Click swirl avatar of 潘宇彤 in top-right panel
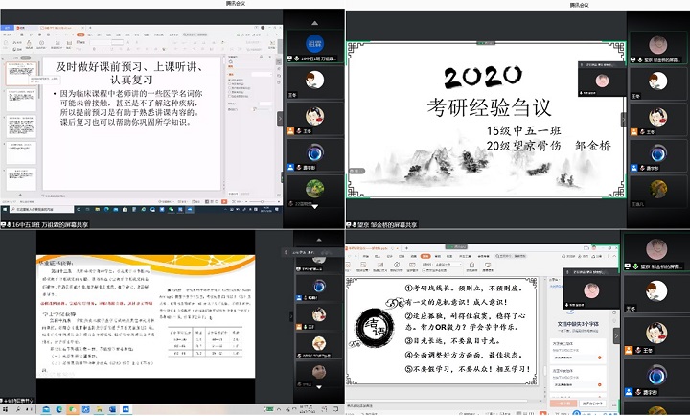Screen dimensions: 690x416 click(658, 152)
